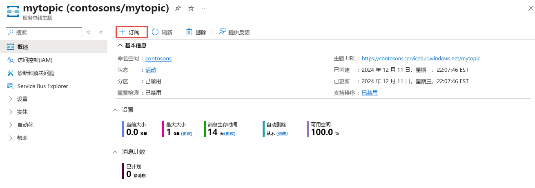Mark mytopic as favorite with the star
The image size is (535, 188).
click(191, 9)
